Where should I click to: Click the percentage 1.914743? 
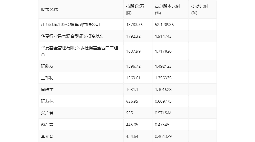[x=163, y=36]
